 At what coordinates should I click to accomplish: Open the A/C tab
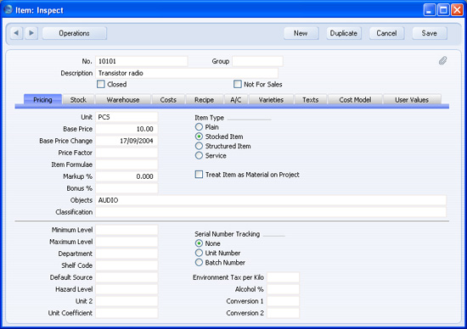click(x=236, y=100)
